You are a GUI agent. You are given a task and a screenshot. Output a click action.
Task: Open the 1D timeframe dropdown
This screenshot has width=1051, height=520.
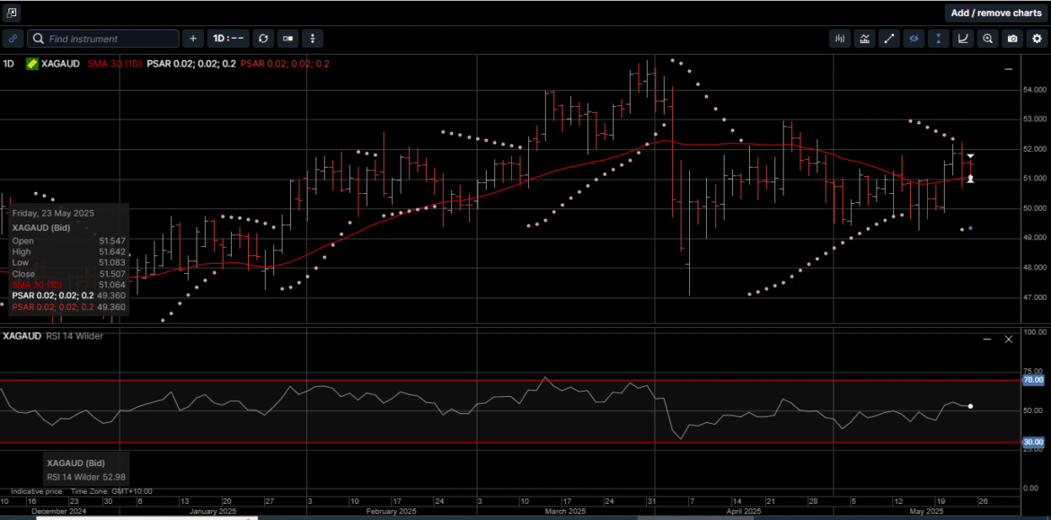pyautogui.click(x=228, y=39)
